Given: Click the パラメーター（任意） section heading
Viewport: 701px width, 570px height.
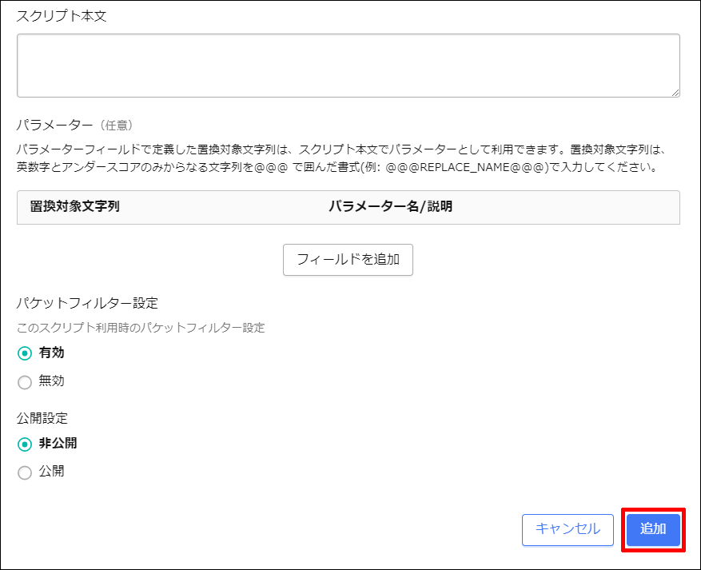Looking at the screenshot, I should point(74,125).
